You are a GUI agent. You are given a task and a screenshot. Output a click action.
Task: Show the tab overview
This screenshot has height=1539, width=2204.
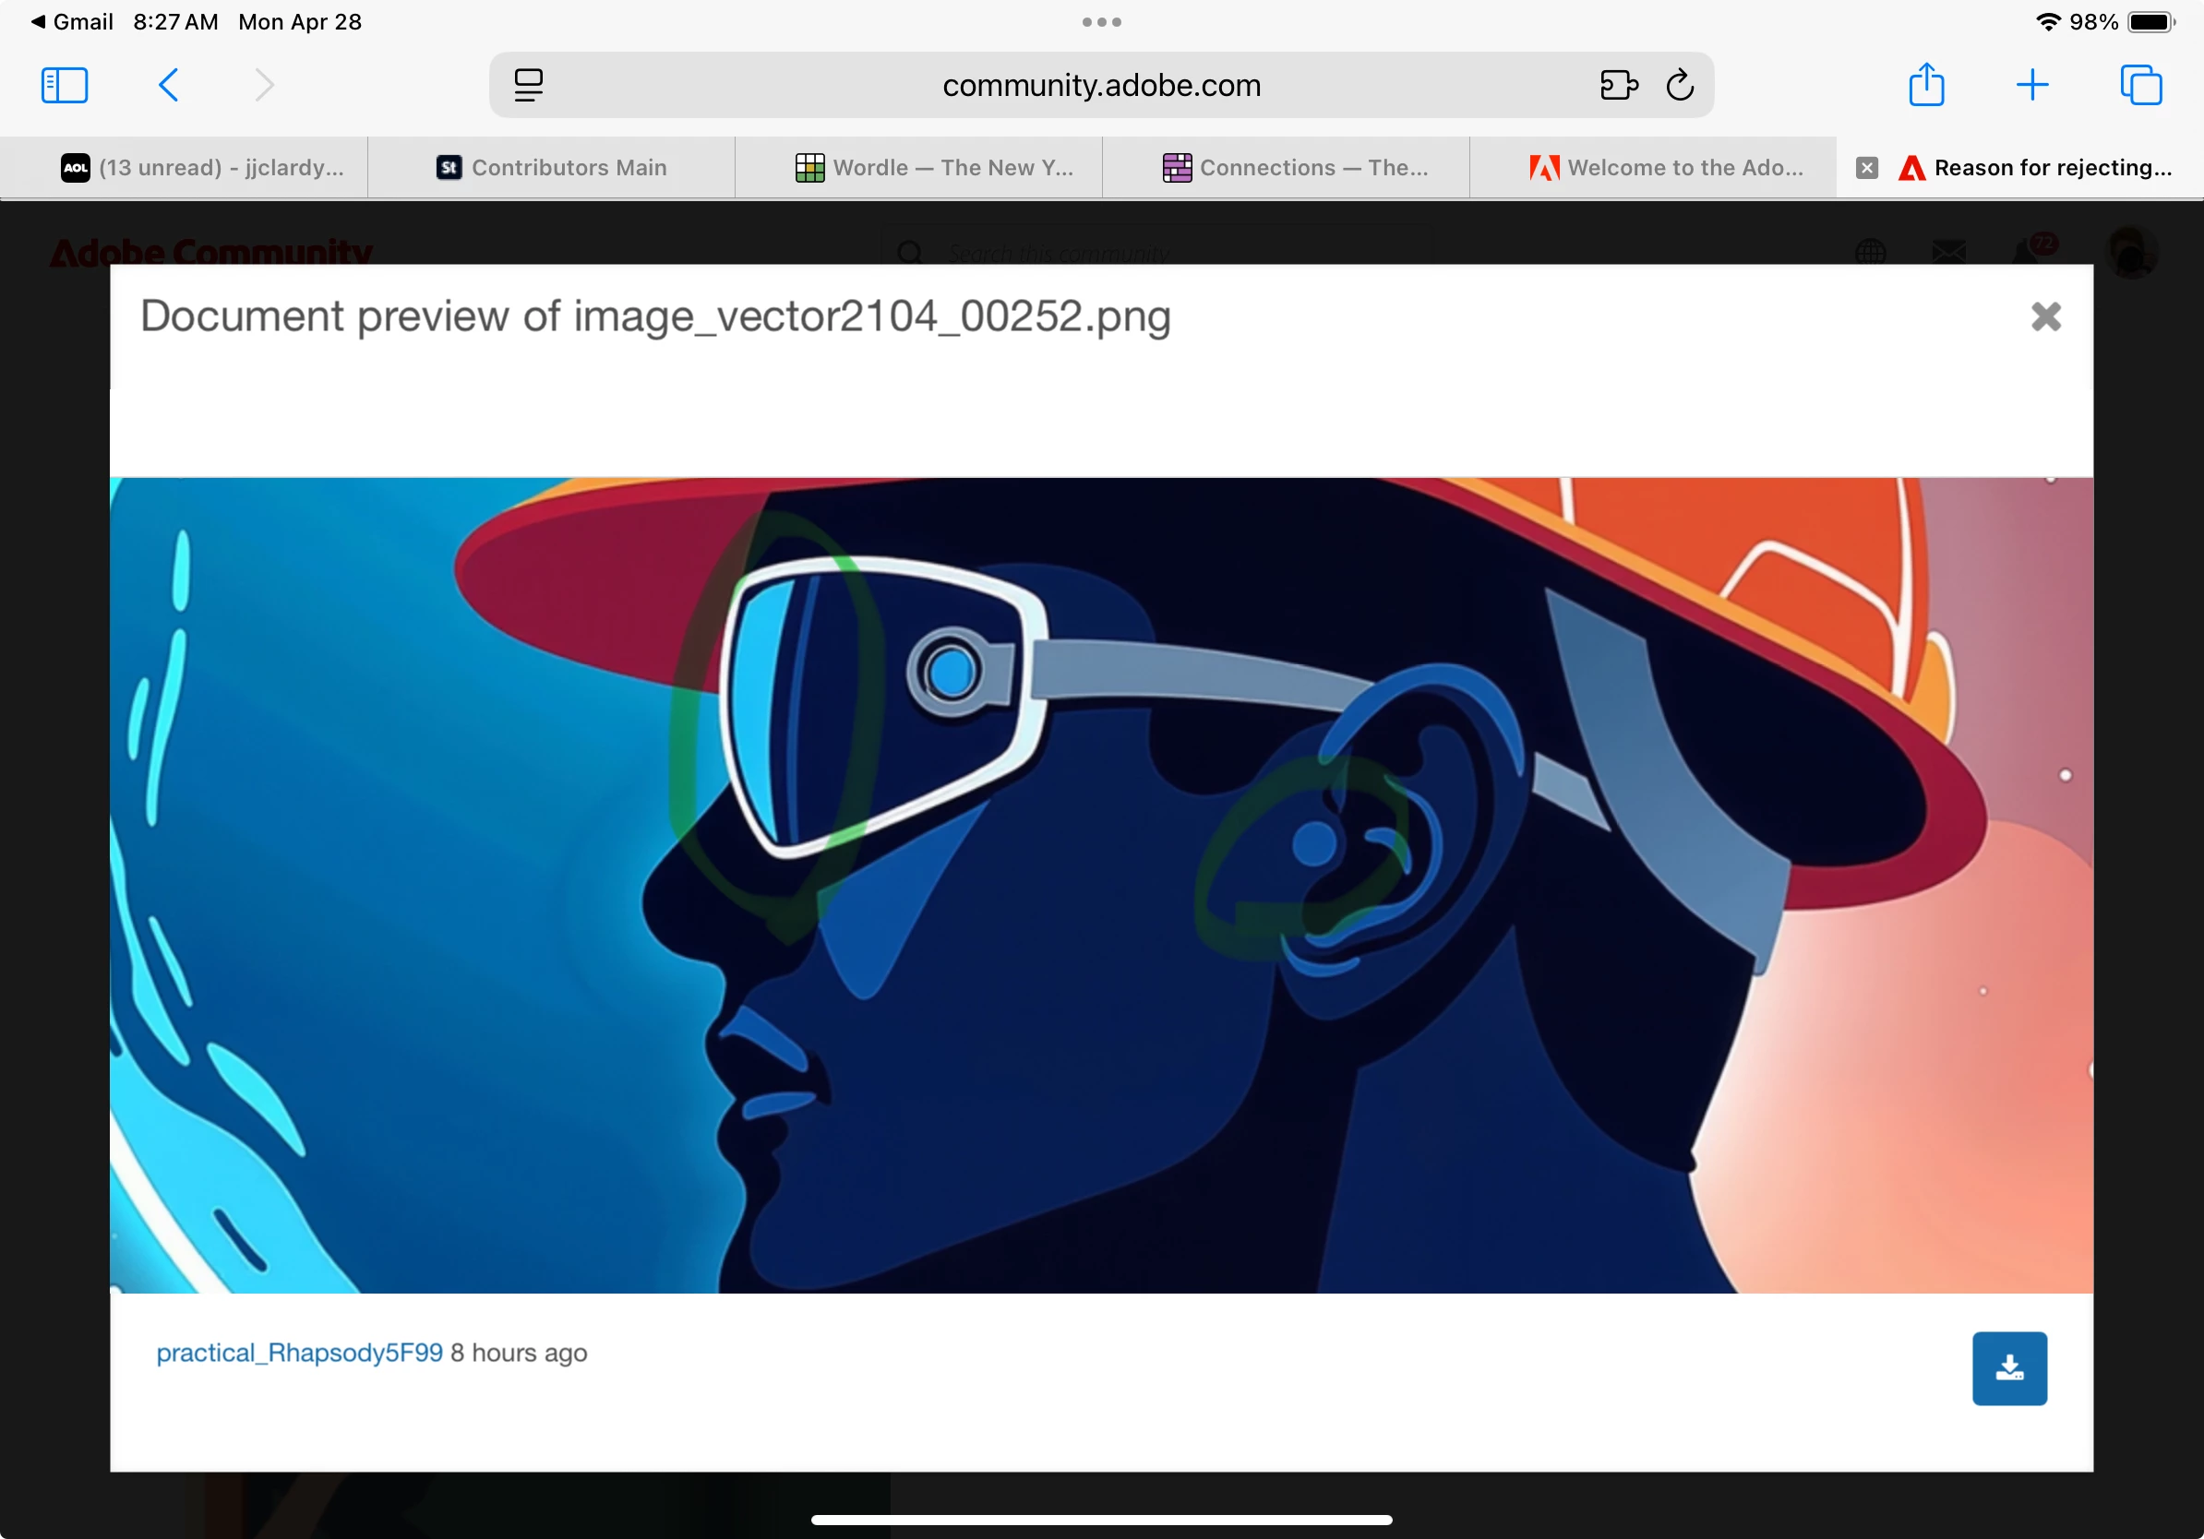coord(2139,86)
